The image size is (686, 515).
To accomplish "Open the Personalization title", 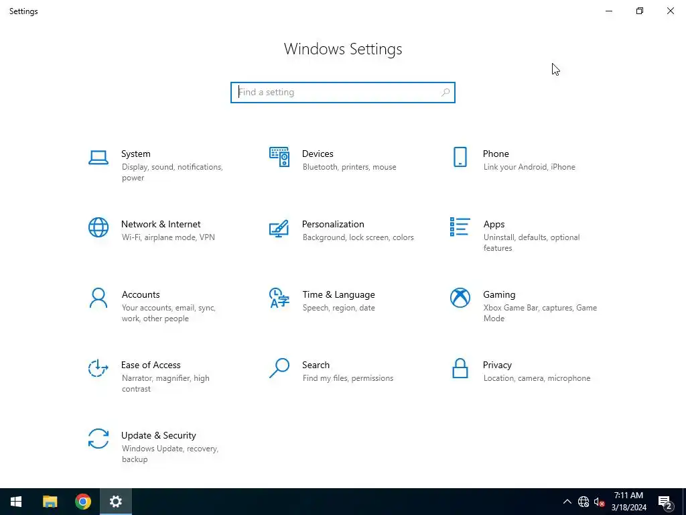I will coord(333,224).
